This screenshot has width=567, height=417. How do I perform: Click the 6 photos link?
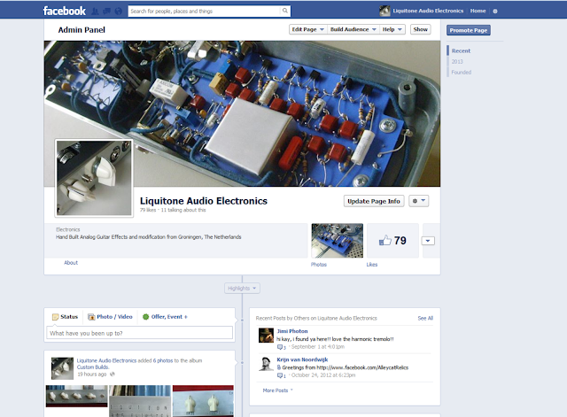point(163,360)
